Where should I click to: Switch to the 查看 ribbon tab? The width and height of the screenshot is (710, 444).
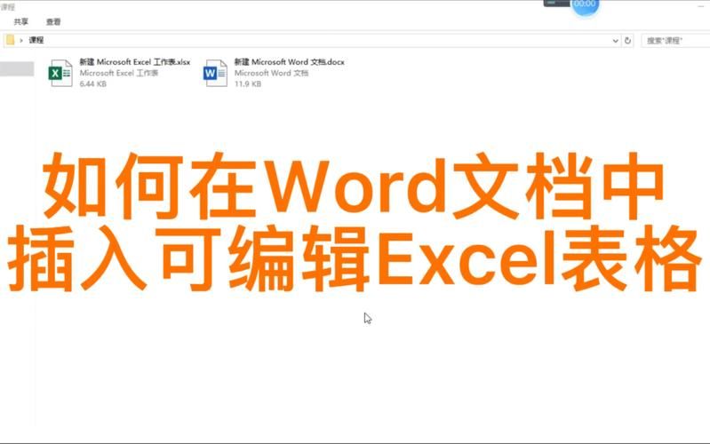coord(53,21)
